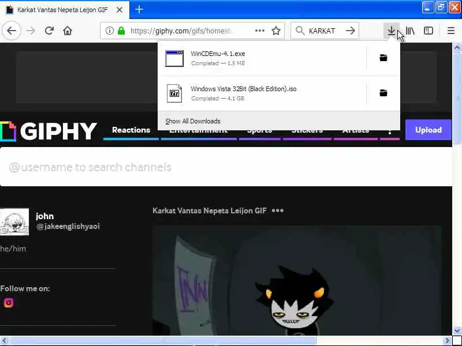The image size is (462, 346).
Task: Click vertical scrollbar down arrow
Action: (457, 330)
